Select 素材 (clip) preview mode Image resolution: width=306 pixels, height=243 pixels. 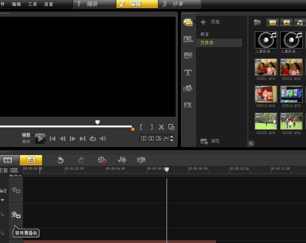[26, 142]
